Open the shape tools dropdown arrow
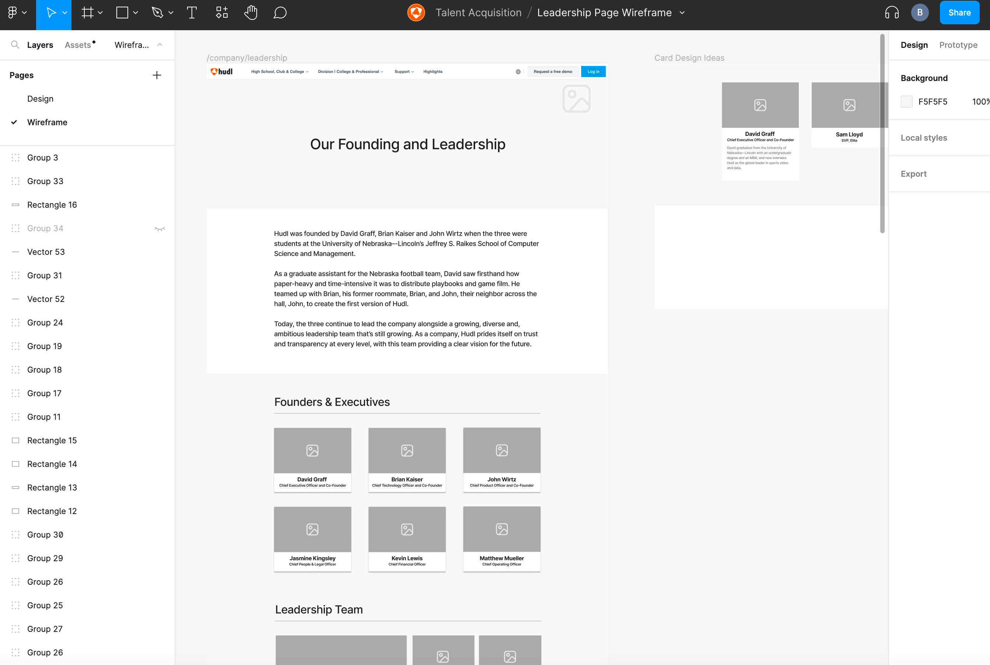Viewport: 990px width, 665px height. coord(136,13)
